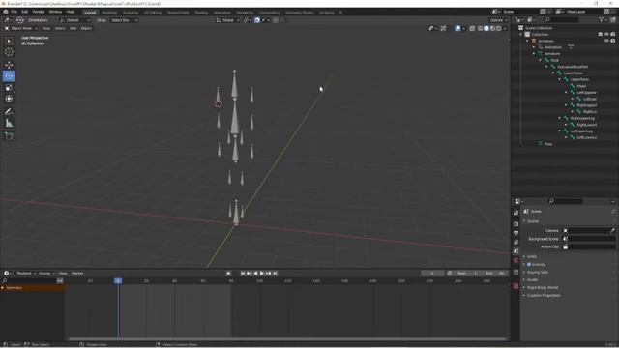The height and width of the screenshot is (348, 619).
Task: Switch to rendered viewport shading
Action: 499,28
